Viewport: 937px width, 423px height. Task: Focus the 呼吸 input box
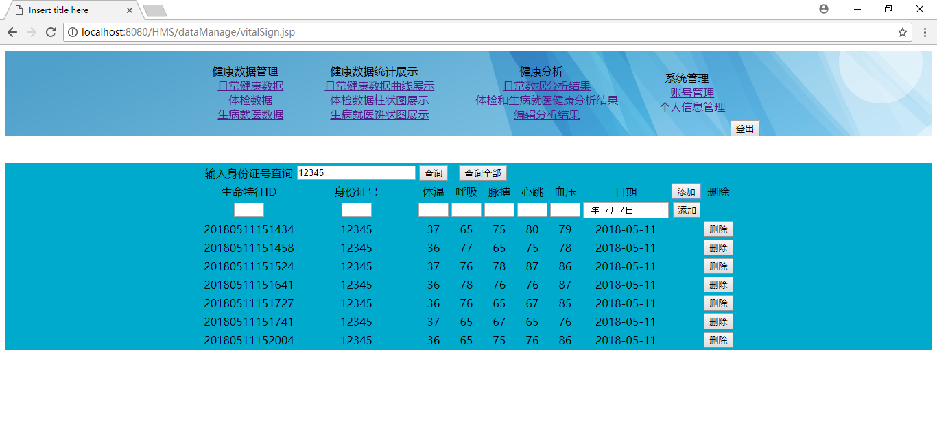click(466, 210)
